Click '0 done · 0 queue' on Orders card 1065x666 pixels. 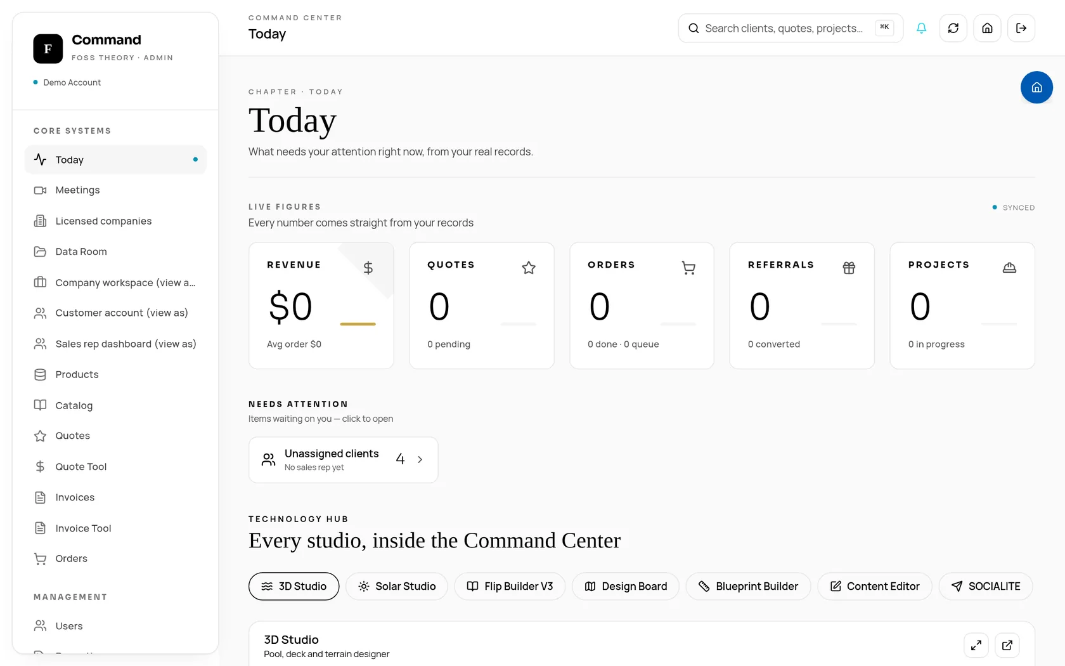click(x=623, y=344)
